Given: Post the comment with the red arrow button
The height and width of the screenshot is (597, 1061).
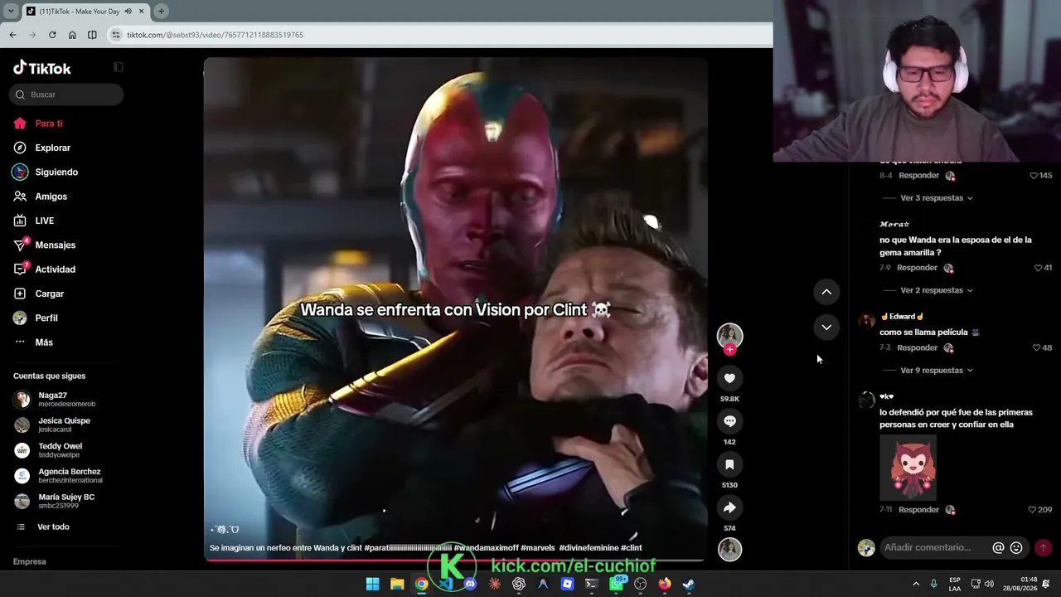Looking at the screenshot, I should (x=1043, y=547).
